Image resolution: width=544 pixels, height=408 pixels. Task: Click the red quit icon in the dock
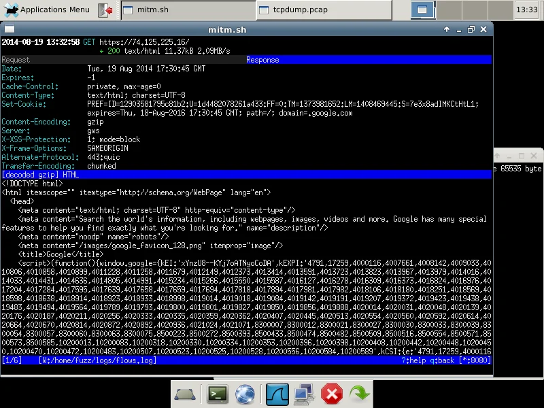(x=332, y=394)
